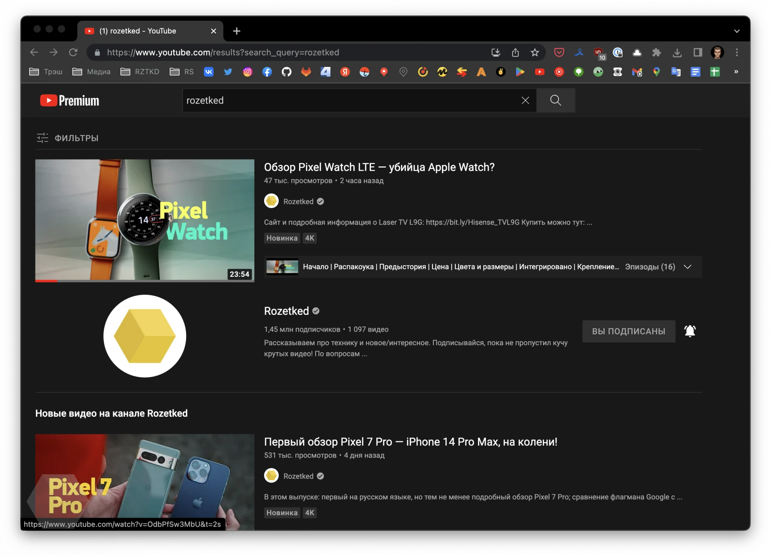Bookmark this page with the star icon

pos(535,52)
